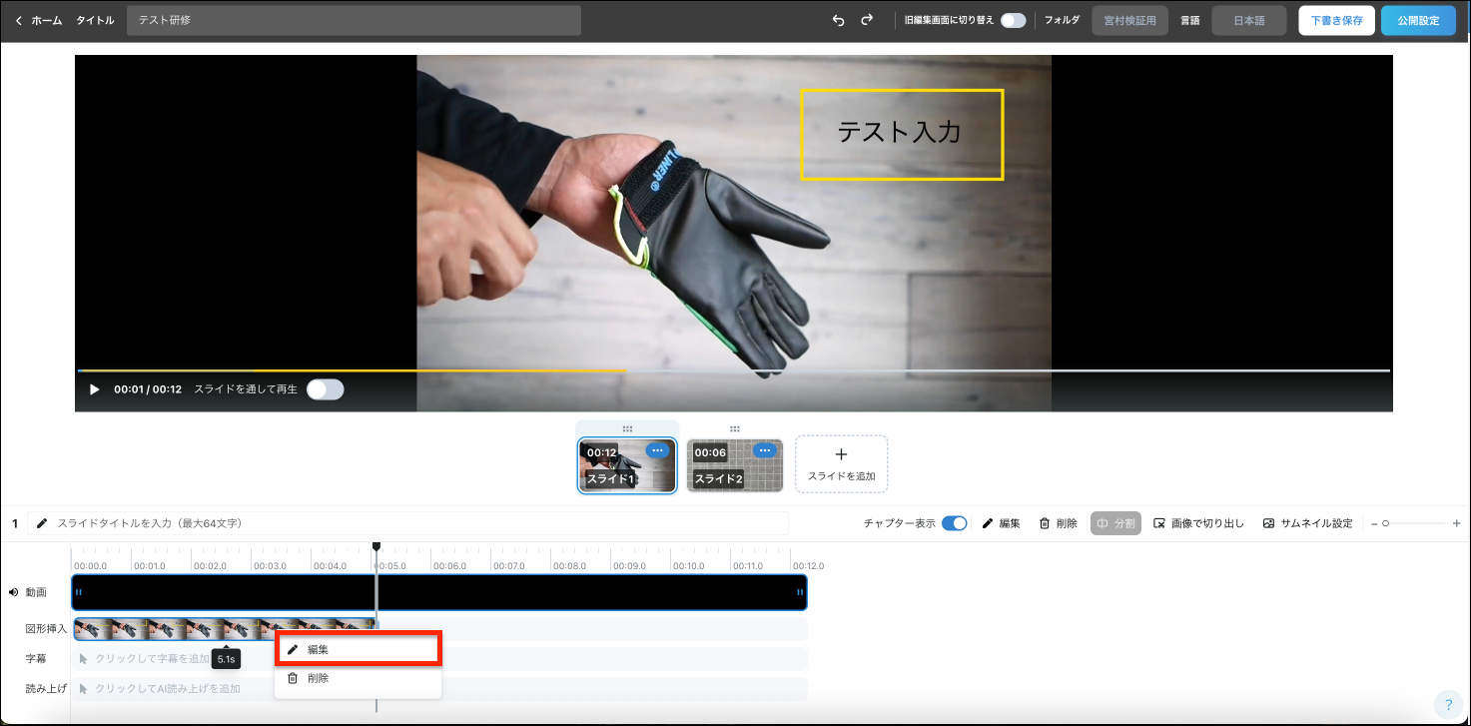Open the help question mark button
1471x726 pixels.
coord(1448,703)
